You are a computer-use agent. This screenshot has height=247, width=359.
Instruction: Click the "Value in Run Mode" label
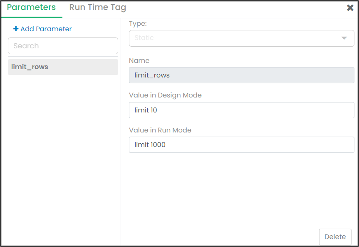[x=160, y=130]
